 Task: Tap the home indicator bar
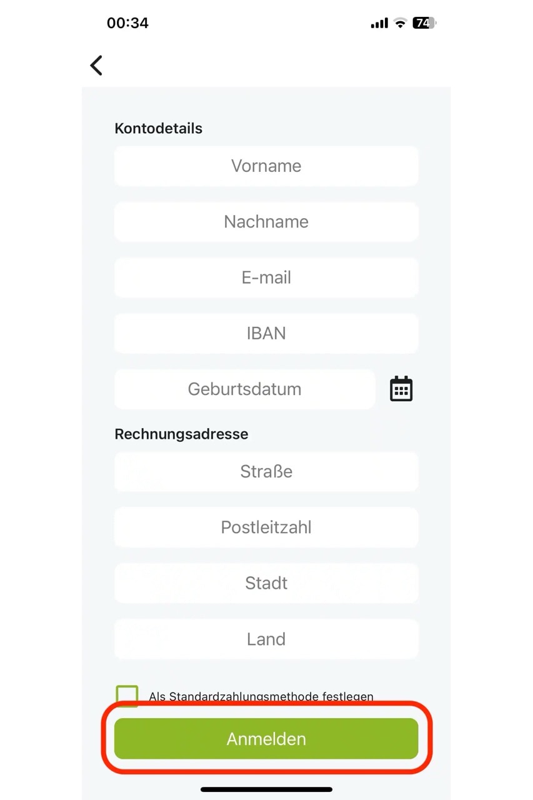266,789
